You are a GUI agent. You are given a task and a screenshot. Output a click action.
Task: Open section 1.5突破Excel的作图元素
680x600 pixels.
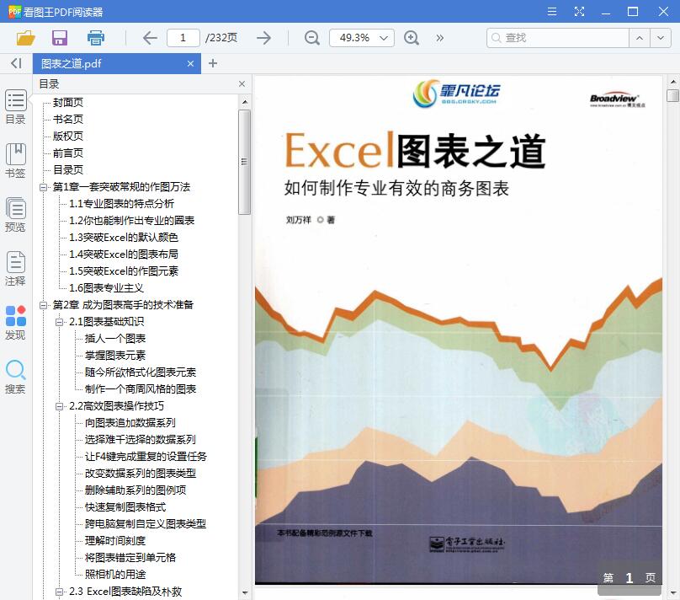(x=124, y=271)
